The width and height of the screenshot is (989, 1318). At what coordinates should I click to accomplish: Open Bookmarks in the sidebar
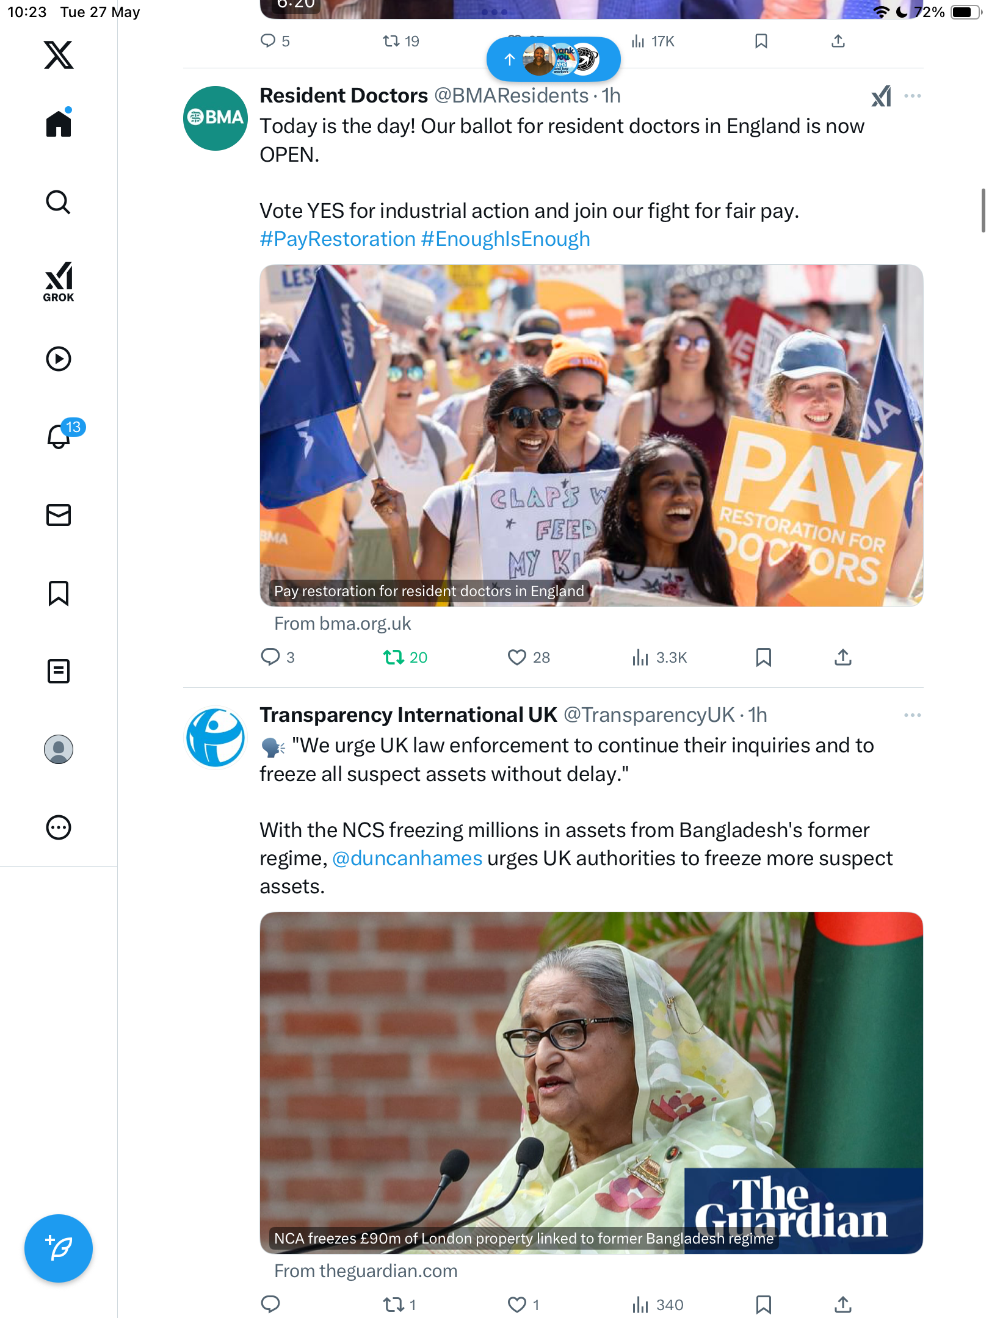(x=59, y=593)
